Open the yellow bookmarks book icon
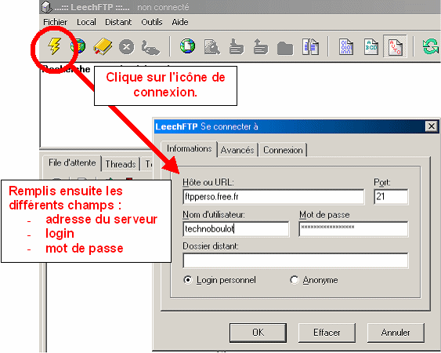Viewport: 441px width, 353px height. click(x=103, y=46)
